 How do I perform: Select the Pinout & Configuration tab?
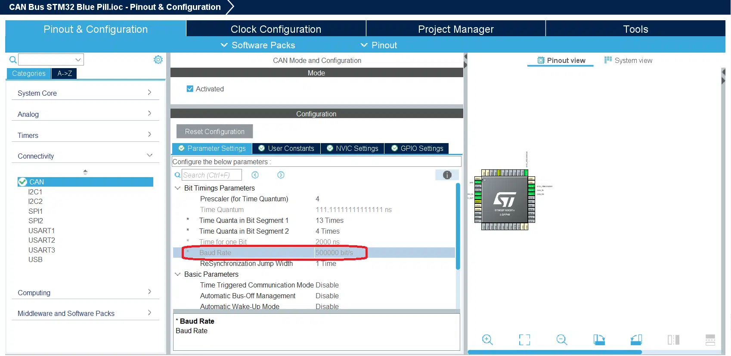point(96,29)
